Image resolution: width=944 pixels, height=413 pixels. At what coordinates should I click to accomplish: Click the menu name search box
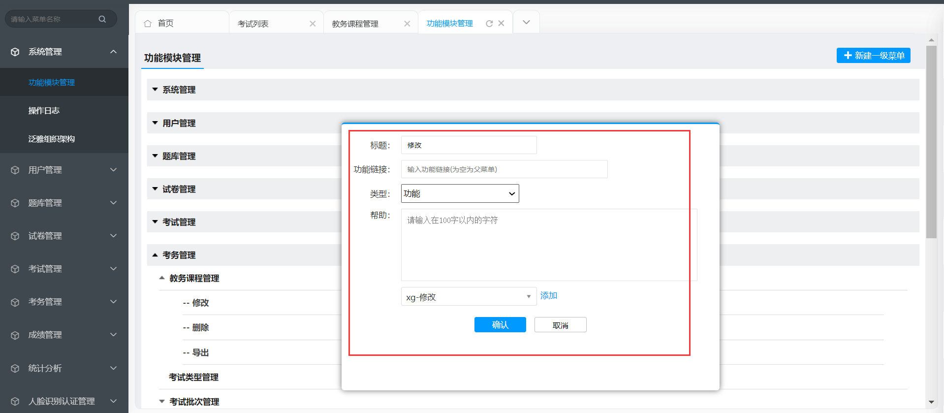[x=61, y=19]
